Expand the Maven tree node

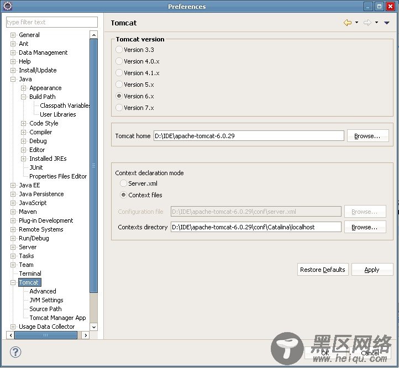click(x=13, y=212)
